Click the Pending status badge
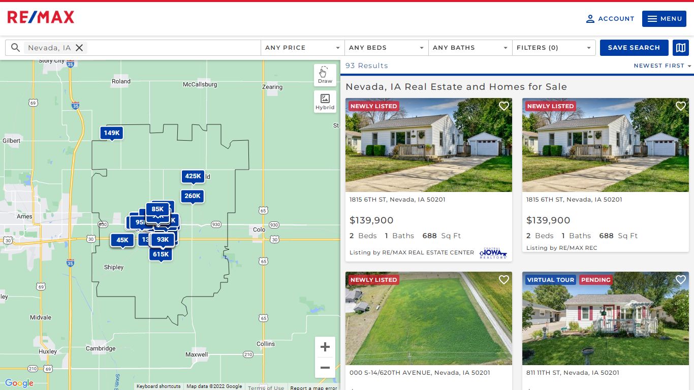The height and width of the screenshot is (390, 694). coord(595,280)
